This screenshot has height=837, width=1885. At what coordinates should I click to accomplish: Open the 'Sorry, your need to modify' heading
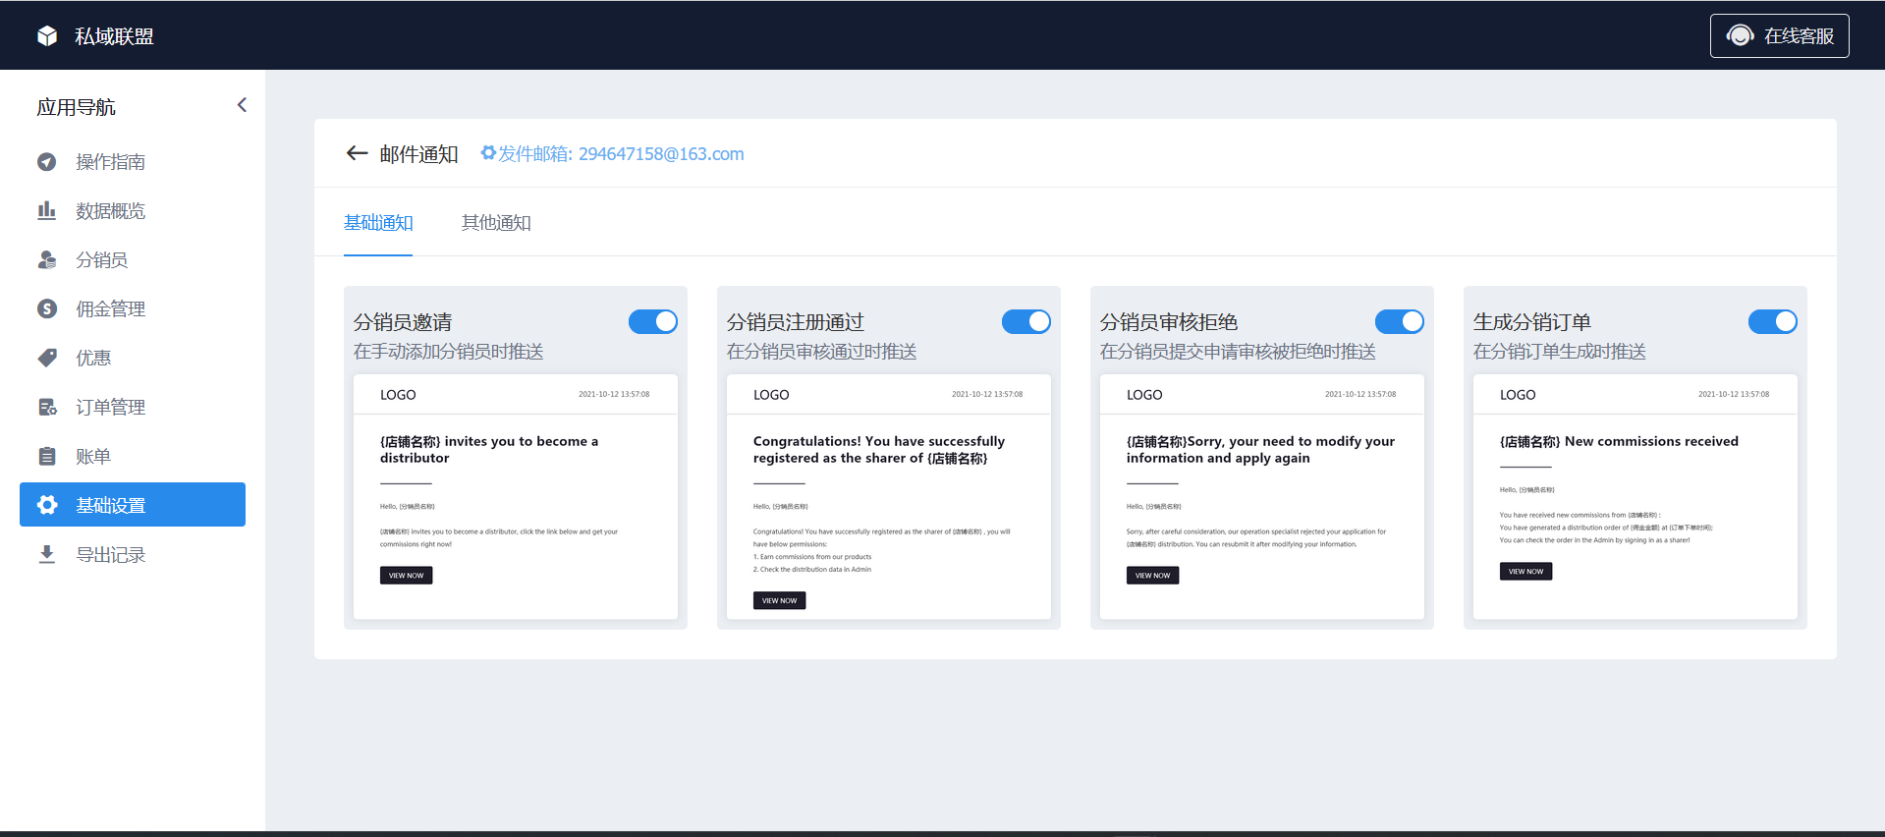[1260, 450]
